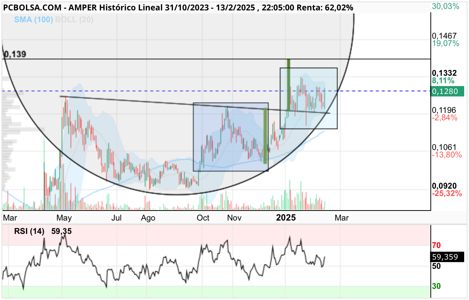Click the Oct label on time axis
The height and width of the screenshot is (300, 469).
[203, 218]
